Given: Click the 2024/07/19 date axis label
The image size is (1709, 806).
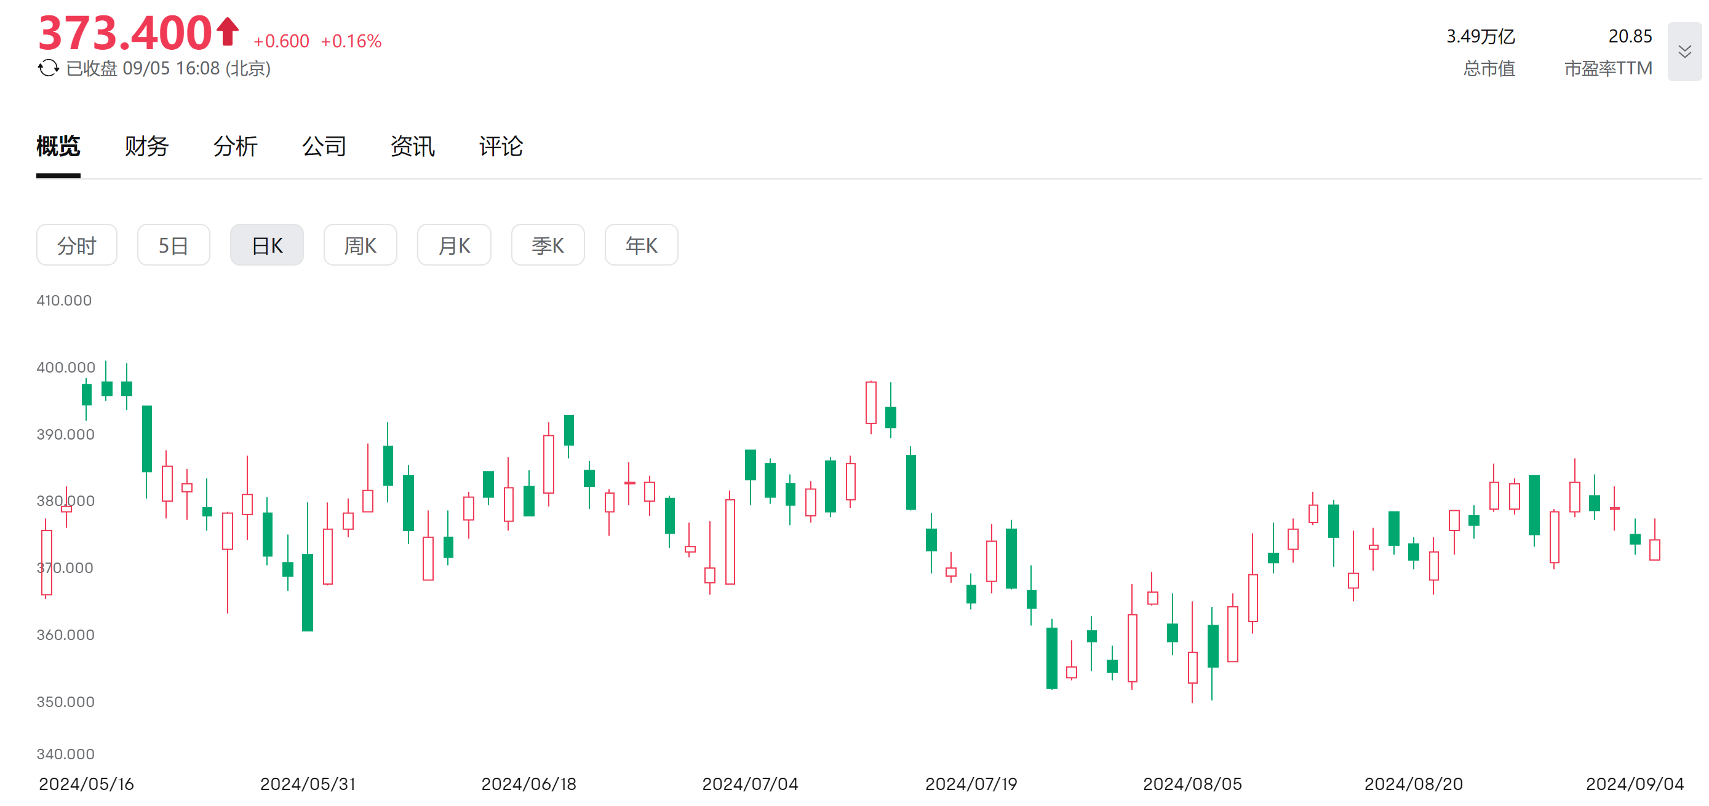Looking at the screenshot, I should (x=971, y=783).
